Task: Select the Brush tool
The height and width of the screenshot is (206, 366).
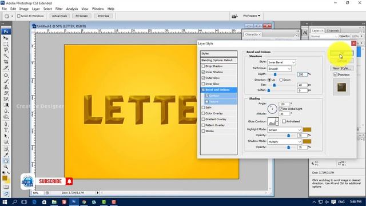Action: pyautogui.click(x=6, y=81)
